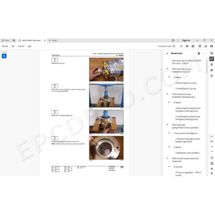Toggle the Bookmarks sidebar icon
This screenshot has height=215, width=215.
coord(212,59)
